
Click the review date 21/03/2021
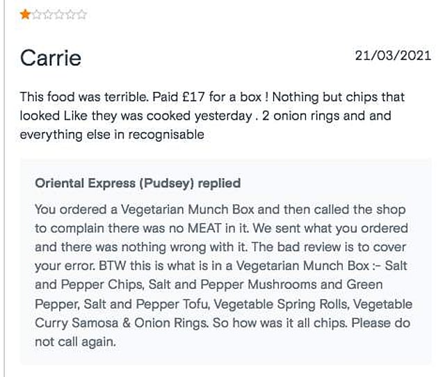point(393,56)
